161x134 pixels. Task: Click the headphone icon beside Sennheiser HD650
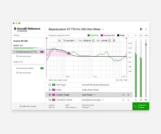(17, 68)
